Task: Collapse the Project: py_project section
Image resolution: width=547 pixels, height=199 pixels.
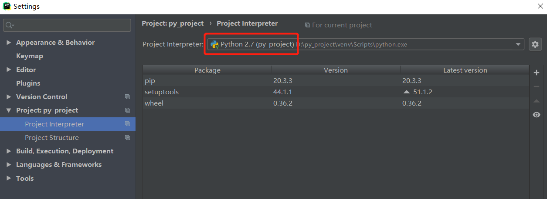Action: pos(9,110)
